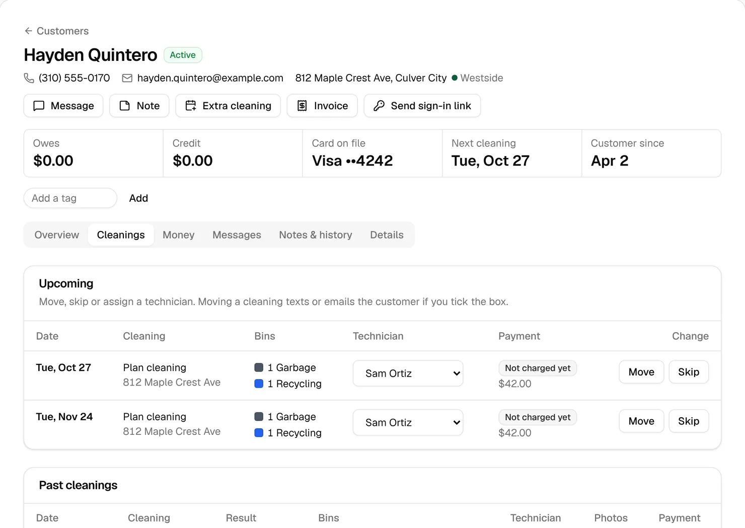Select the Cleanings tab
Screen dimensions: 745x528
121,235
